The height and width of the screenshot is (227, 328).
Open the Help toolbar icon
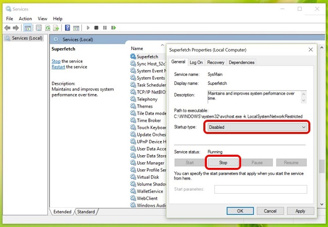point(67,28)
